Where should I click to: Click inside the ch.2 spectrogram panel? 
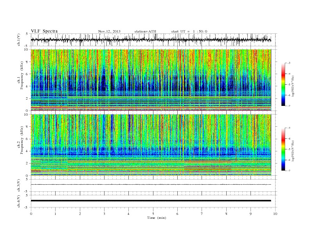(x=151, y=145)
